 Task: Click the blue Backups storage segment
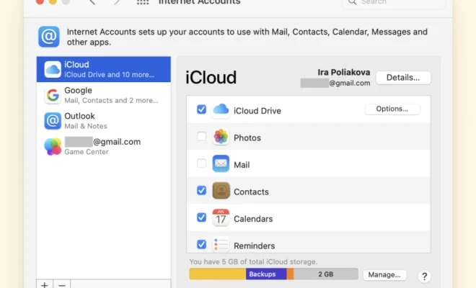tap(266, 274)
